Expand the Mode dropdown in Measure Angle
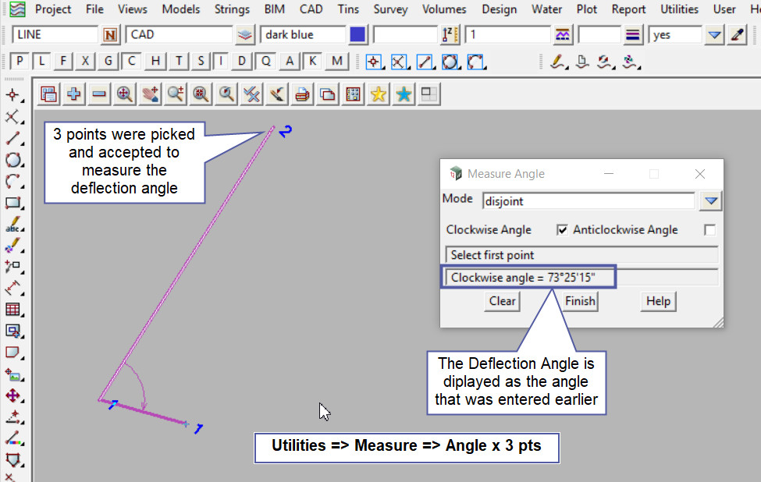The width and height of the screenshot is (761, 482). click(x=709, y=201)
